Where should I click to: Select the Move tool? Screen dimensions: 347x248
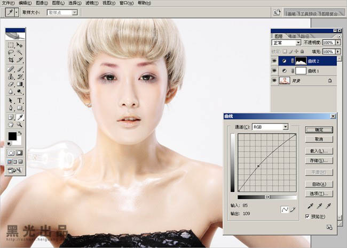pos(19,45)
